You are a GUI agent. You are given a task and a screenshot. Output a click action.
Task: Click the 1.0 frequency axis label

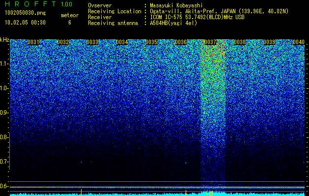[3, 88]
